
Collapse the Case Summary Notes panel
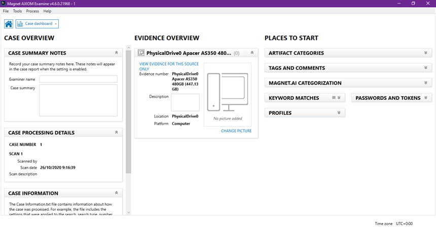117,53
